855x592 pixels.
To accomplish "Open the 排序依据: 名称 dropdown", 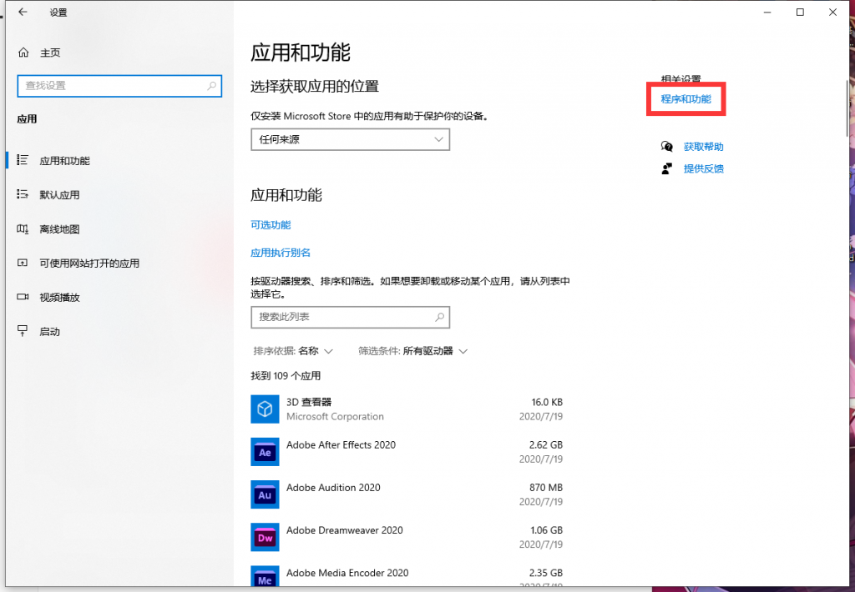I will coord(293,351).
